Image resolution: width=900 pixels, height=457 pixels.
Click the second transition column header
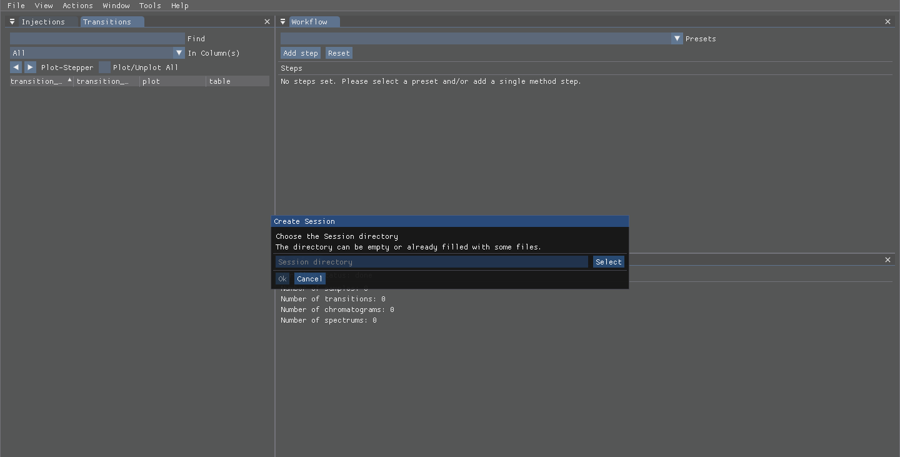tap(106, 81)
